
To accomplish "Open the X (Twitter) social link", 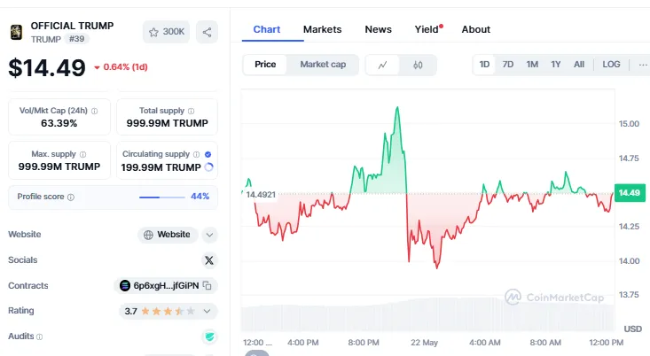I will click(x=209, y=260).
